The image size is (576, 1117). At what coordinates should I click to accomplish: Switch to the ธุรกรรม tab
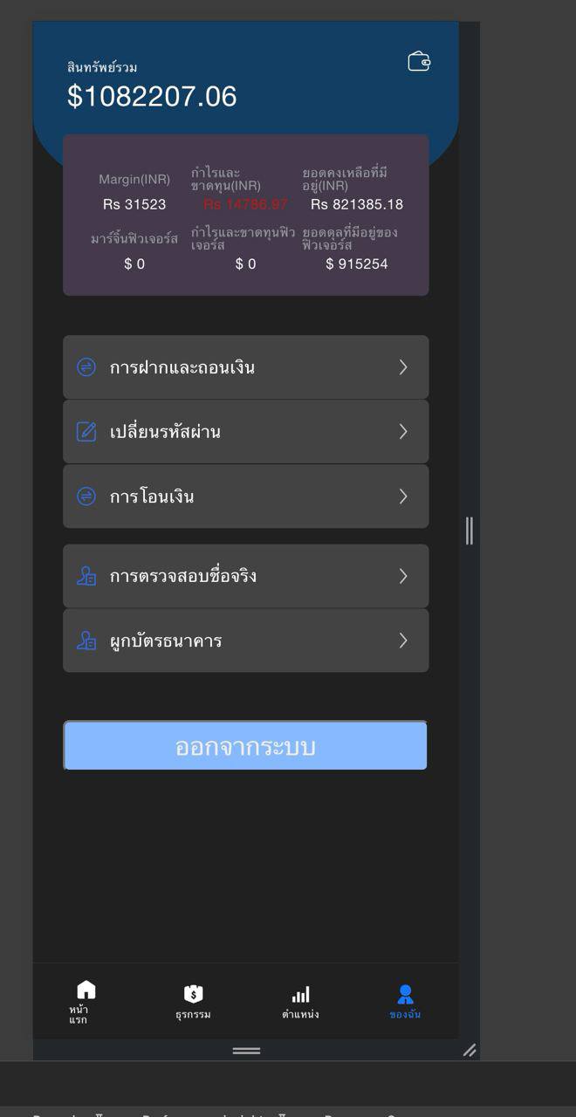click(193, 999)
